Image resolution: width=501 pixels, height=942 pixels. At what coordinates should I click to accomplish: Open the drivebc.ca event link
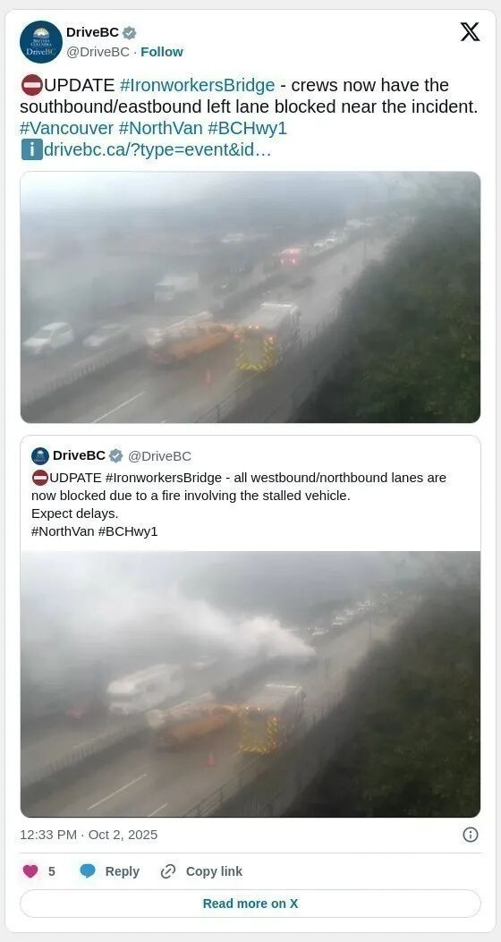[157, 150]
